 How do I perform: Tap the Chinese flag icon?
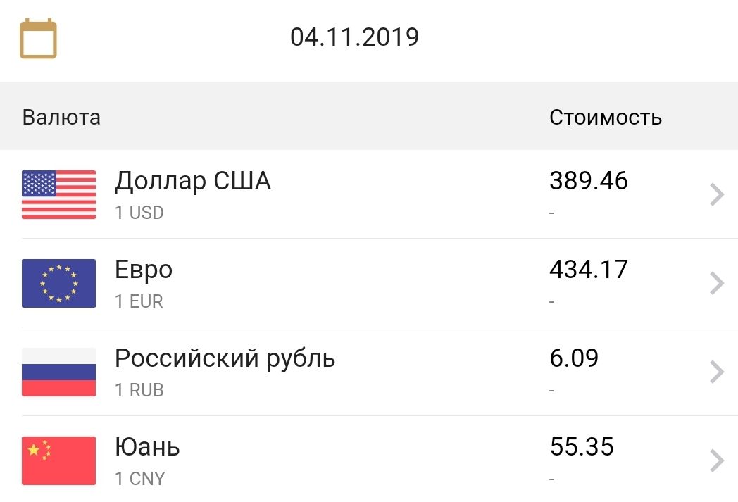[59, 460]
